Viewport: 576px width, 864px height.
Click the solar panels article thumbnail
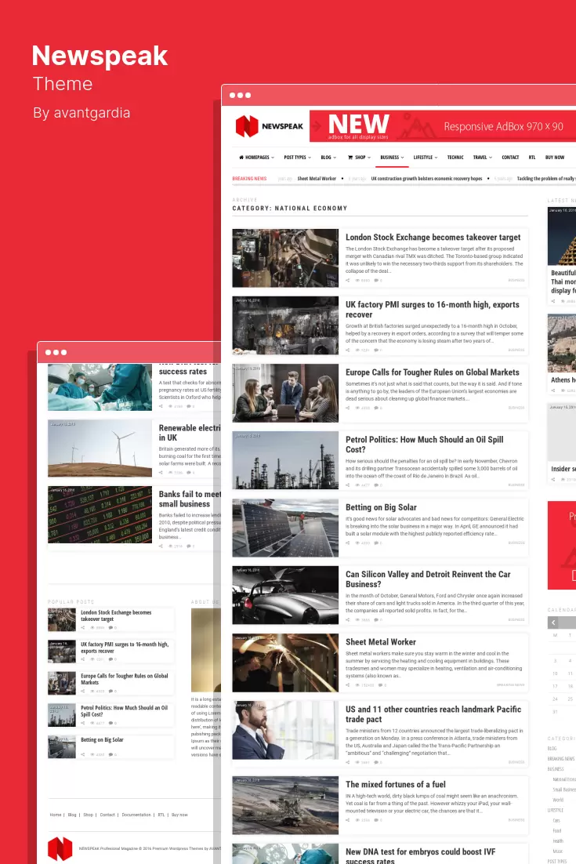coord(285,528)
